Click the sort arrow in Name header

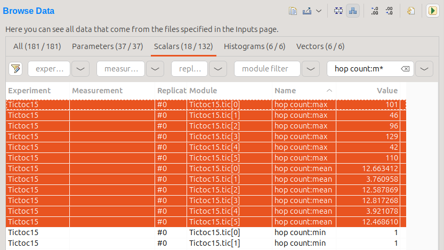329,91
